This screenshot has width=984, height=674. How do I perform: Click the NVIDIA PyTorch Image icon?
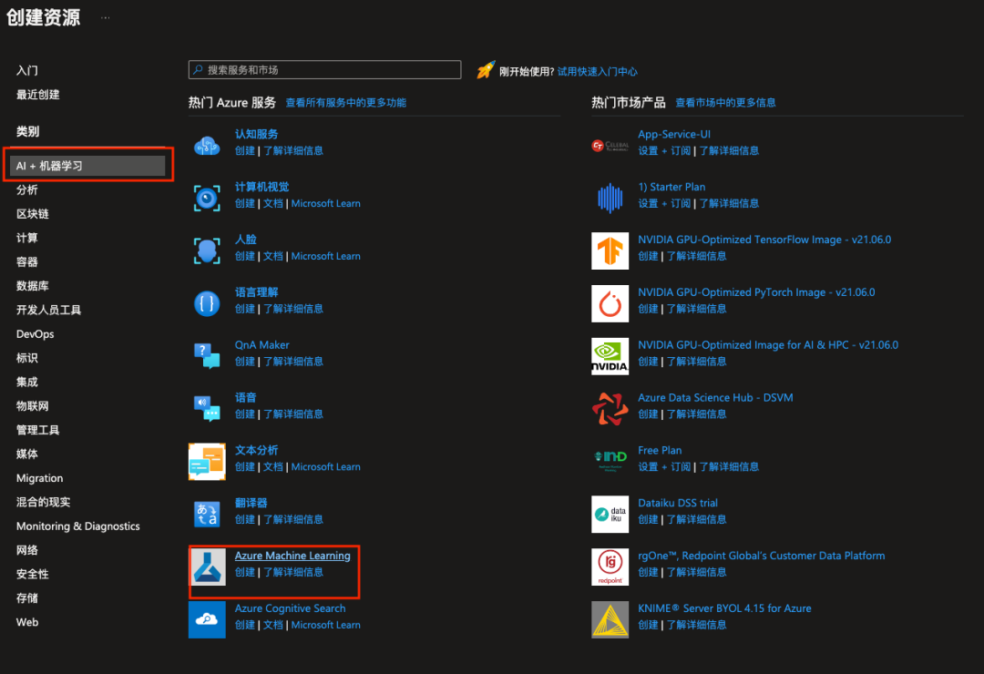pos(610,303)
